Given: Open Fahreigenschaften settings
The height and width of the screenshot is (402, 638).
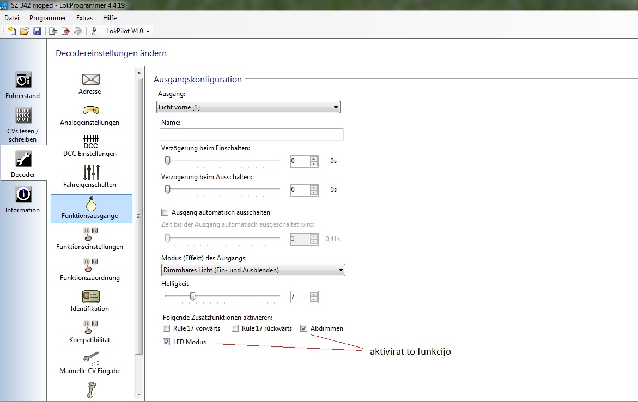Looking at the screenshot, I should coord(90,176).
